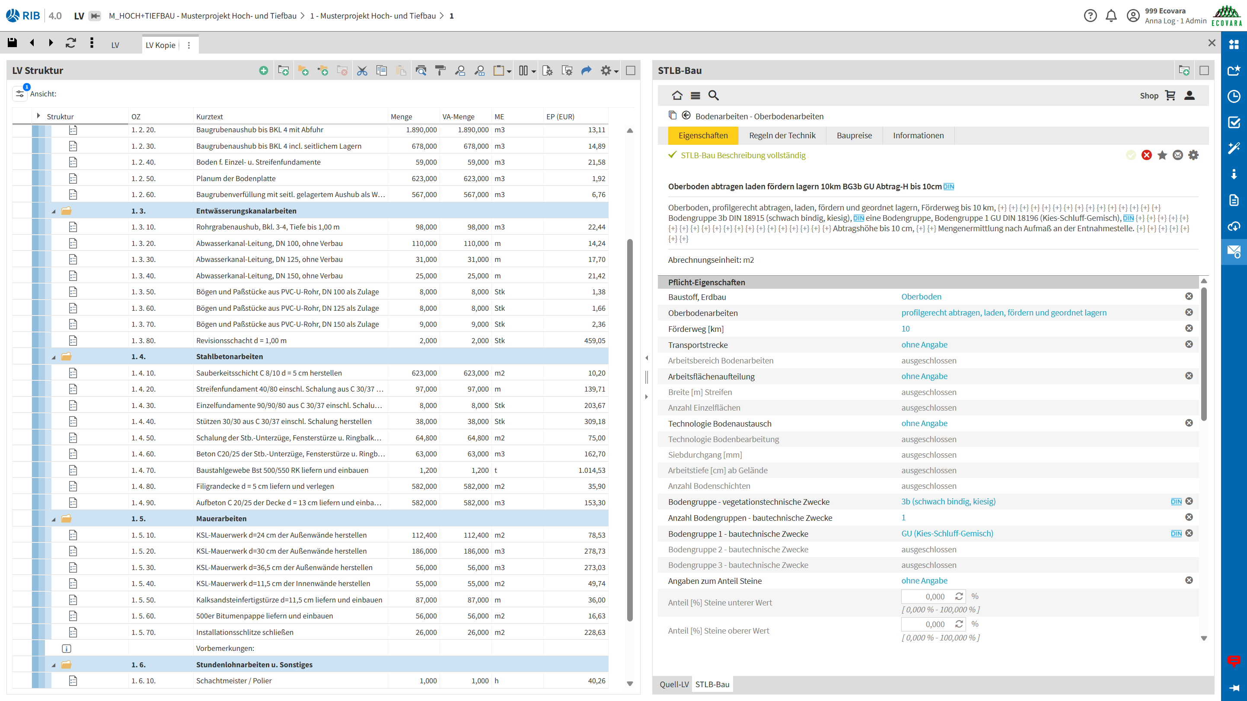
Task: Click the copy icon in LV Struktur toolbar
Action: pyautogui.click(x=382, y=71)
